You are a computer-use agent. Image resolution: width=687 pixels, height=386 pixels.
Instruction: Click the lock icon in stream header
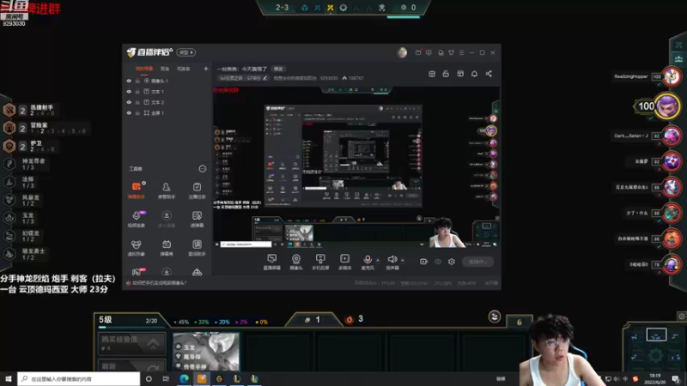click(446, 74)
